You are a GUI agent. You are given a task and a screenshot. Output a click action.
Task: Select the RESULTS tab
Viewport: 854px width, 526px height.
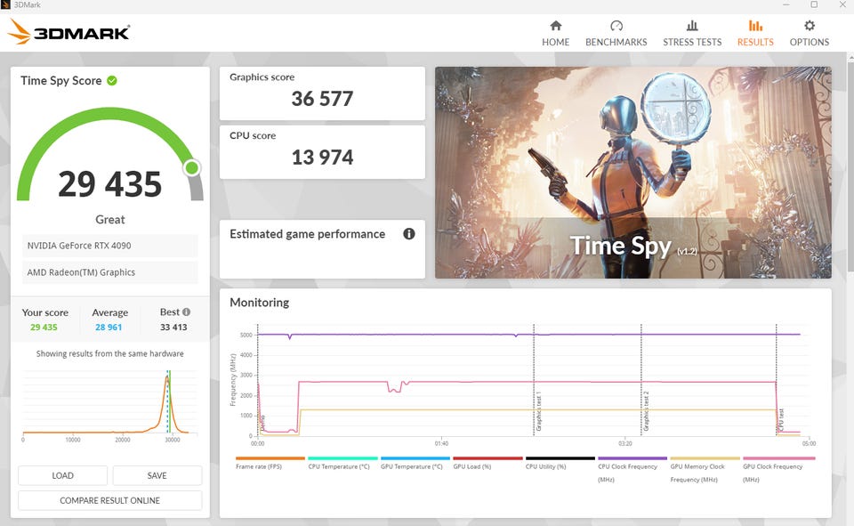[755, 33]
